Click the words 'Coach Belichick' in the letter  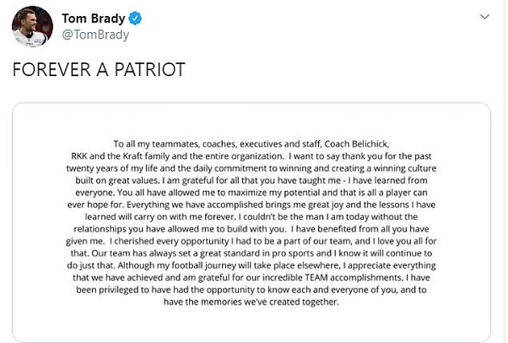pyautogui.click(x=357, y=143)
